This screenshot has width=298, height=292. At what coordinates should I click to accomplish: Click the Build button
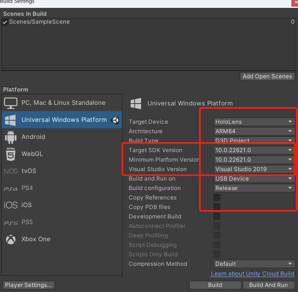point(215,285)
